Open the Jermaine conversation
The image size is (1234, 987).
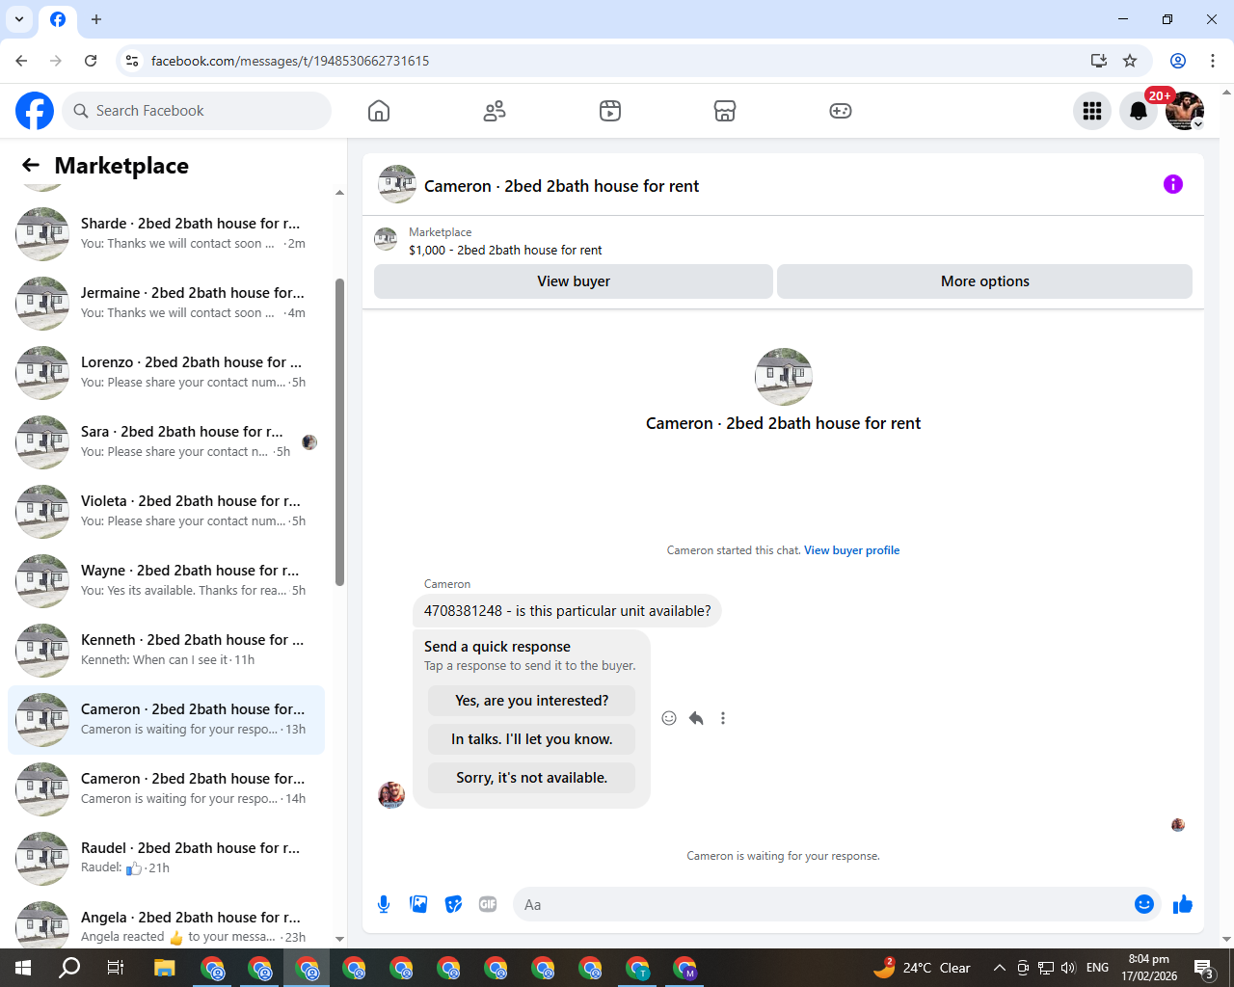point(166,304)
